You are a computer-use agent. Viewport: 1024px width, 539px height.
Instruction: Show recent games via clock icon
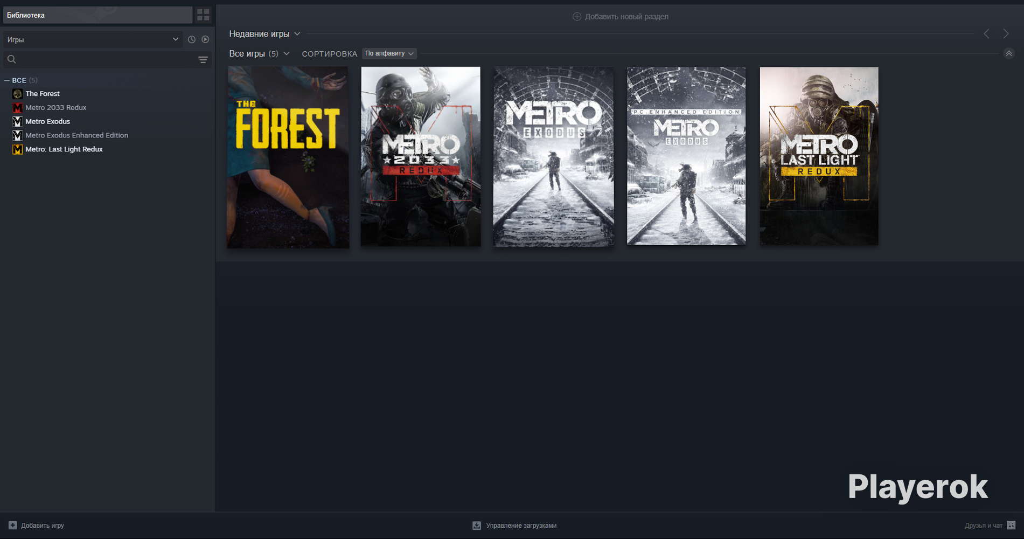192,39
